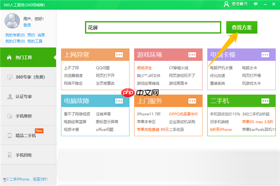Open 我的订单(0) link
Image resolution: width=280 pixels, height=186 pixels.
pos(15,41)
